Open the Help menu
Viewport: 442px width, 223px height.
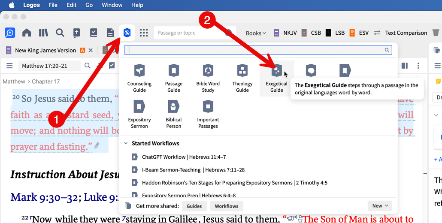[x=137, y=5]
